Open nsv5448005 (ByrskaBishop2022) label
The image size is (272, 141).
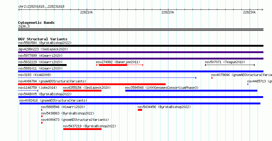point(45,94)
